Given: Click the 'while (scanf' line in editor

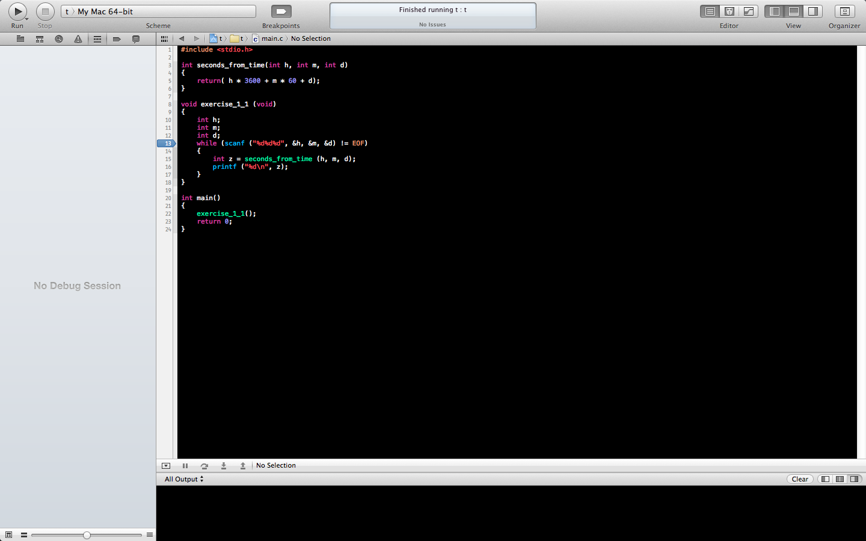Looking at the screenshot, I should tap(282, 143).
